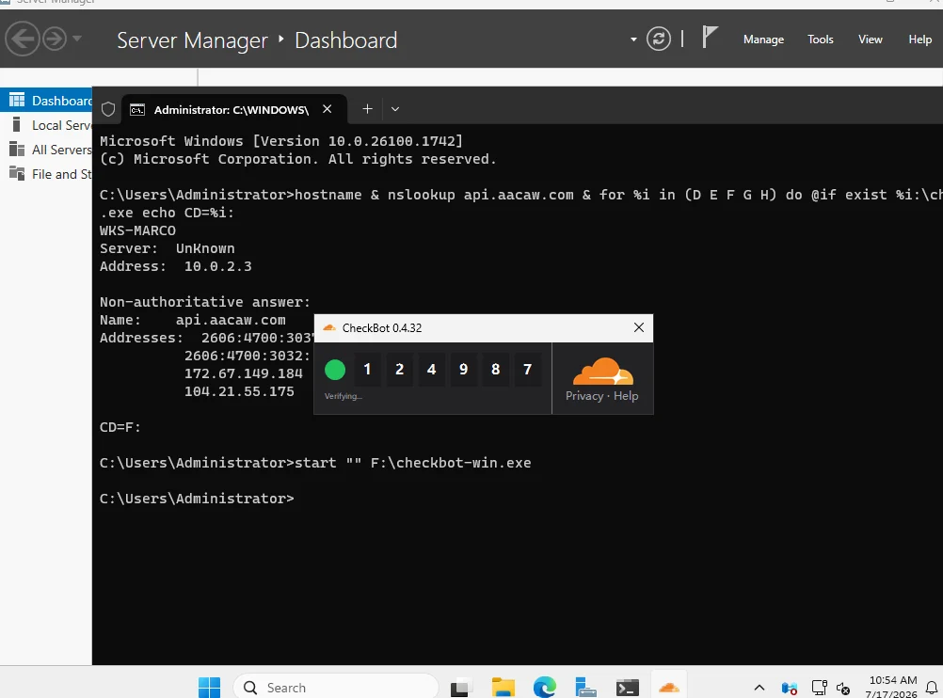The image size is (943, 698).
Task: Click the terminal shield icon
Action: 108,109
